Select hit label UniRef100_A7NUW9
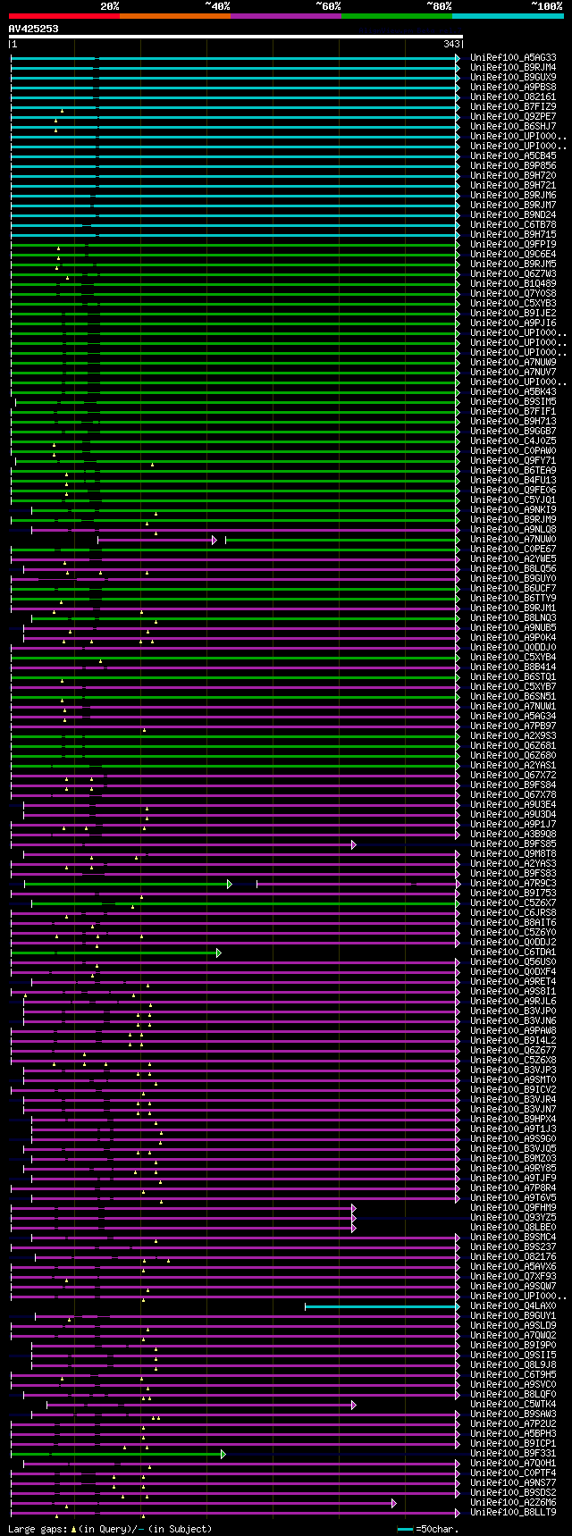The image size is (572, 1536). [x=513, y=363]
